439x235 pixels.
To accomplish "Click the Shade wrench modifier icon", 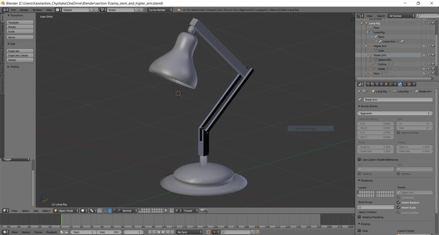I will coord(396,69).
